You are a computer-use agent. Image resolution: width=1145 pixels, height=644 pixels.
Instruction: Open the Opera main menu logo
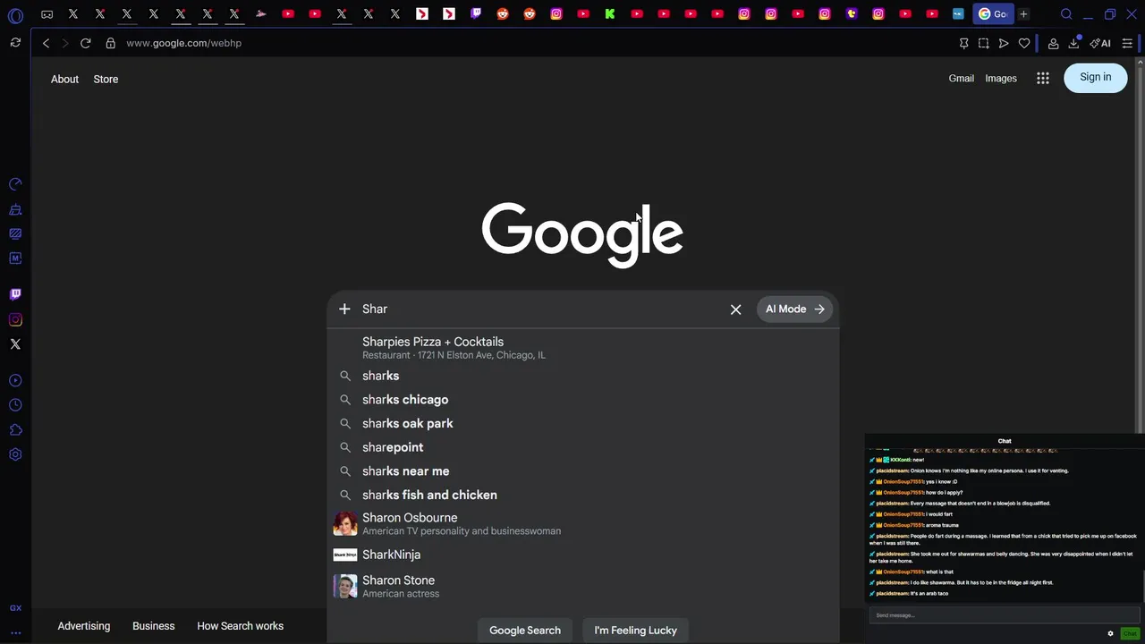coord(15,15)
